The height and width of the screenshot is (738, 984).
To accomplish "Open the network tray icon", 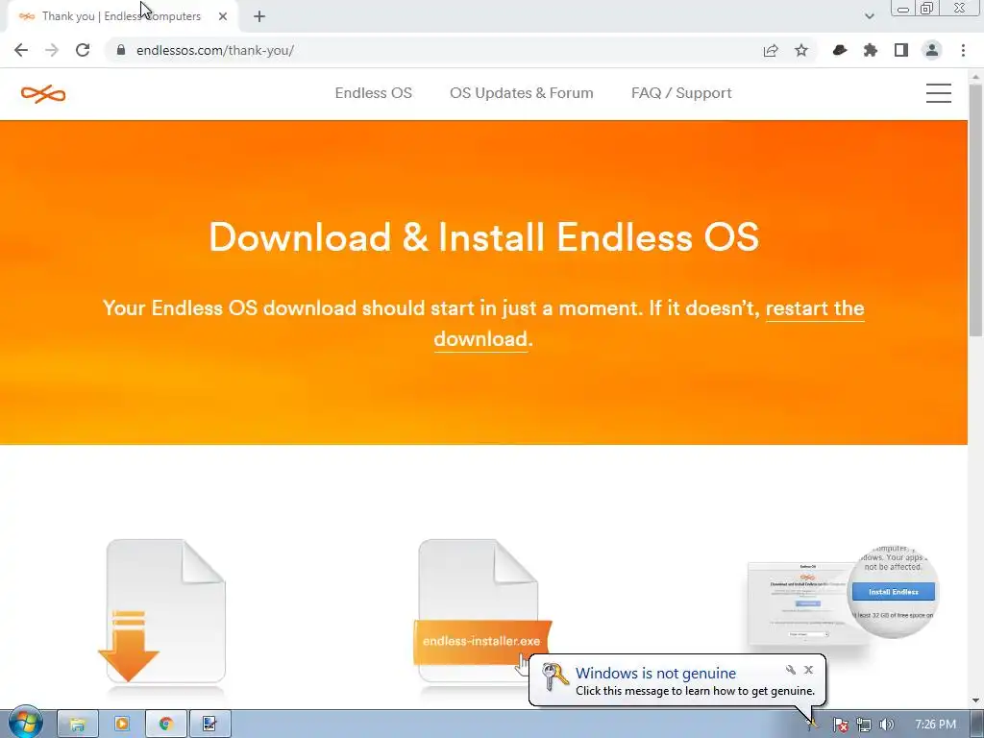I will click(x=864, y=725).
